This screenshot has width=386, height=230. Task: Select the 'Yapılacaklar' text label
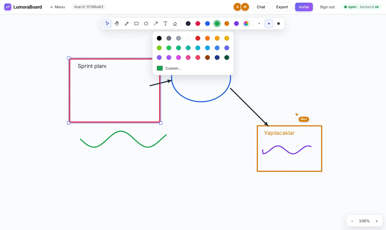pyautogui.click(x=279, y=133)
